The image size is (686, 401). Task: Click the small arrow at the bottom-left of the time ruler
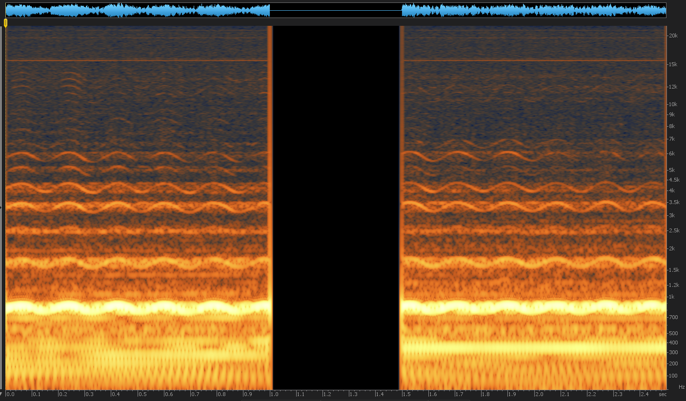click(x=1, y=393)
